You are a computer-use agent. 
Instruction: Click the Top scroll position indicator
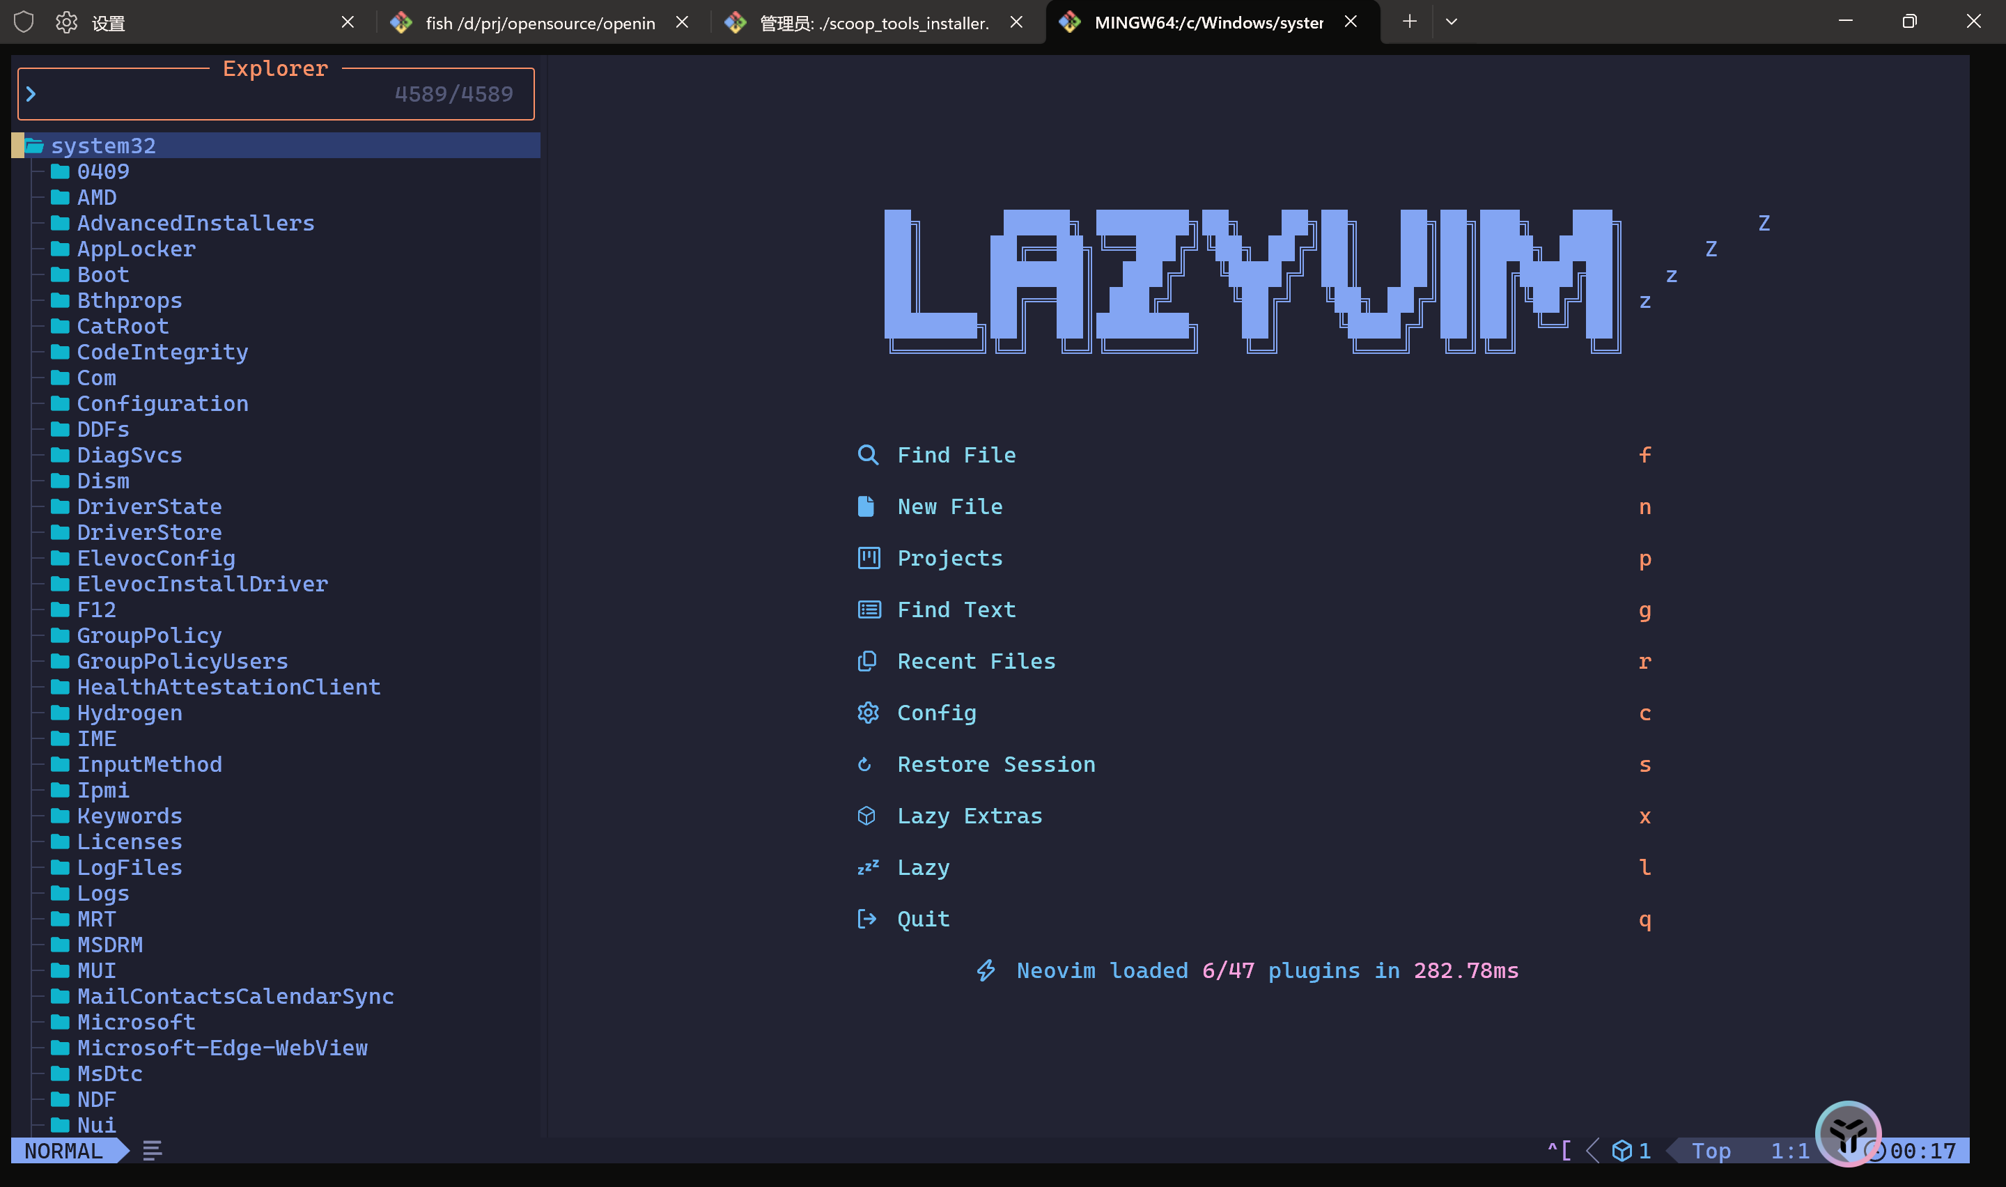[1711, 1151]
